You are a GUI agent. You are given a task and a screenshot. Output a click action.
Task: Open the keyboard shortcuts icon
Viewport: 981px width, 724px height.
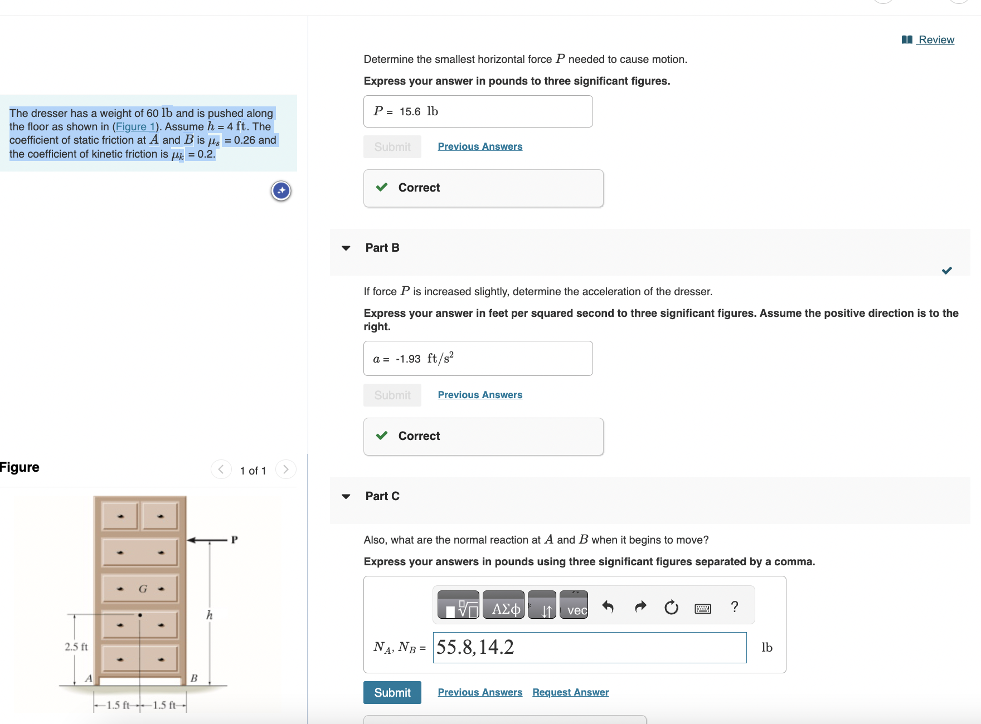coord(703,608)
